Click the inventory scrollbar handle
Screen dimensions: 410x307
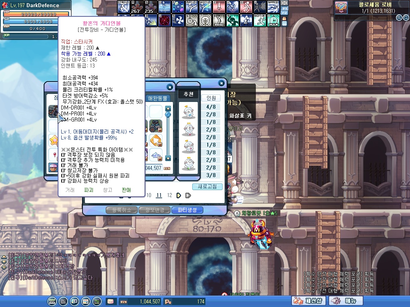[168, 114]
